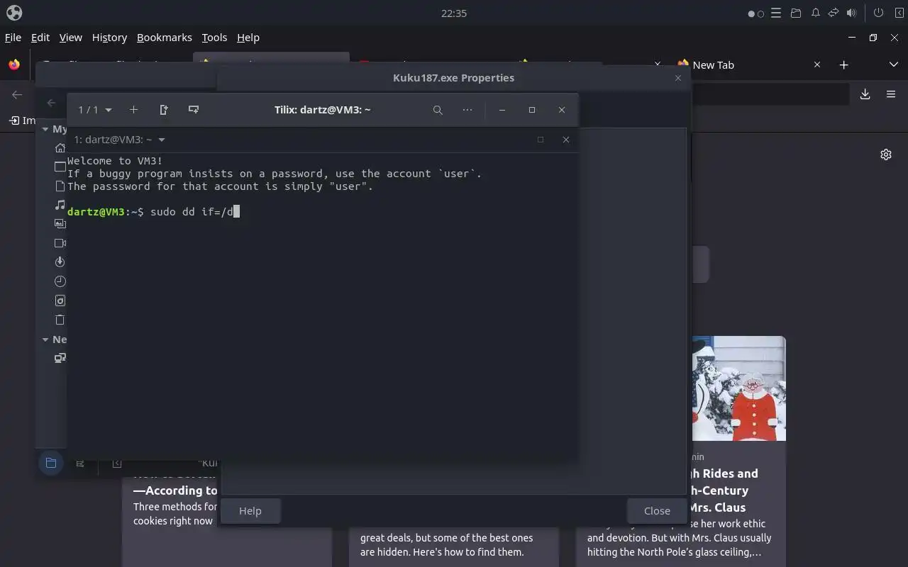Open the Bookmarks menu
Screen dimensions: 908x567
coord(165,38)
